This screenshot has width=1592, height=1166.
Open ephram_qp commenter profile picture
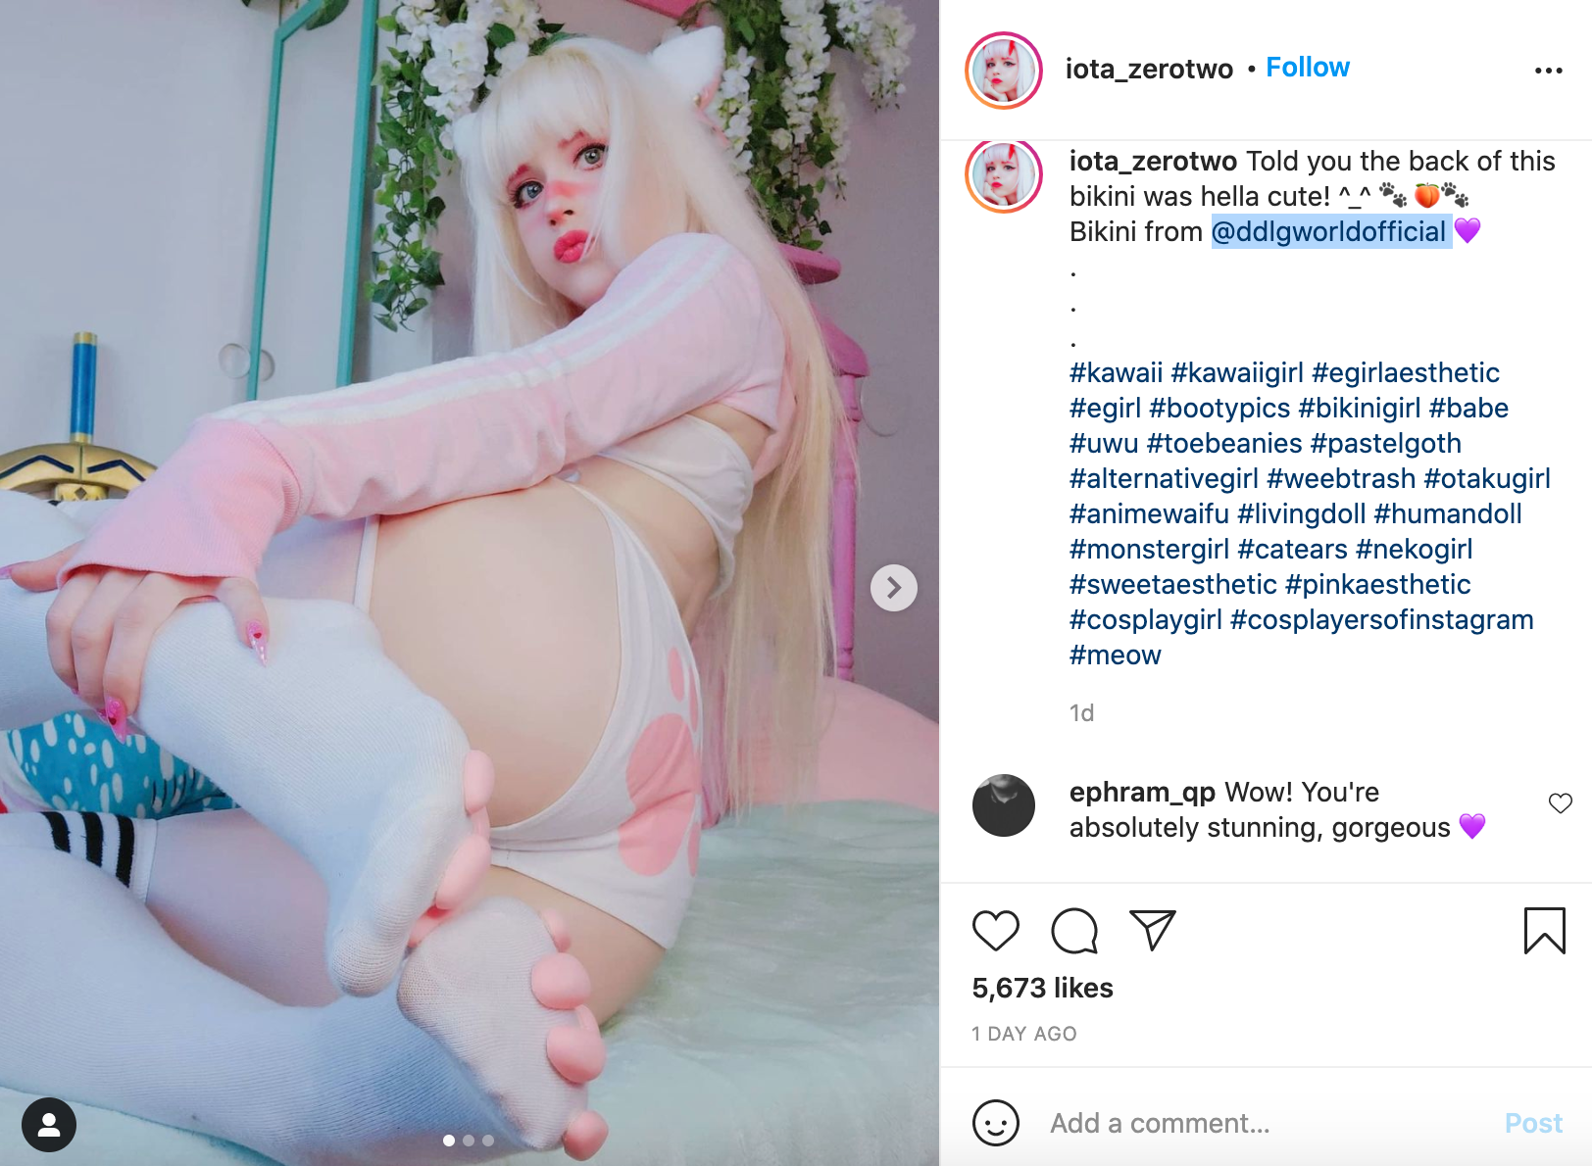click(1004, 805)
